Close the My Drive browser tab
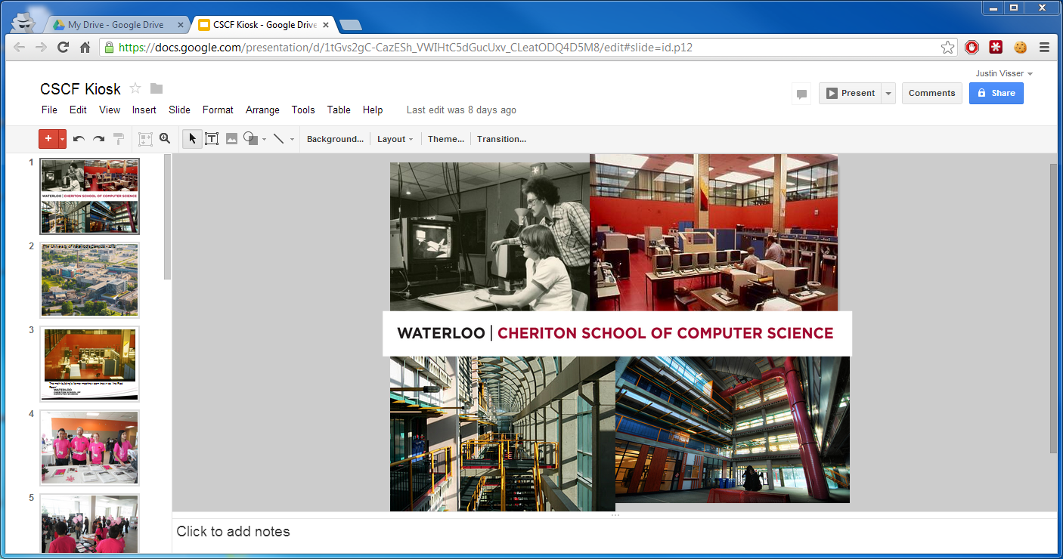 (180, 25)
